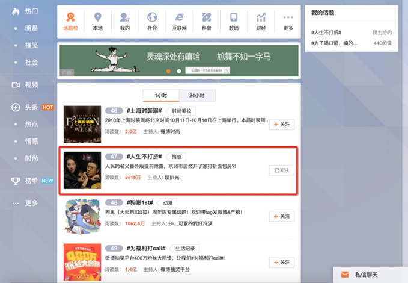Click the 头条 lightning icon
408x283 pixels.
click(x=16, y=107)
